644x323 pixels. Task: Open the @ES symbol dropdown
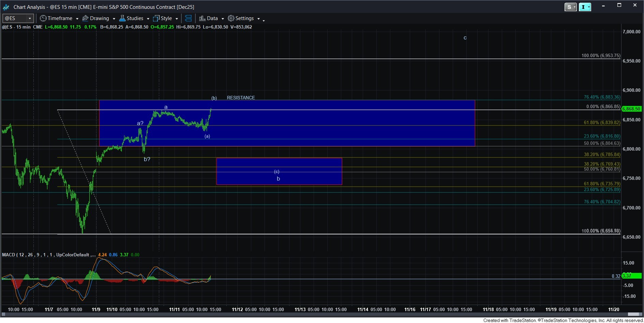[30, 18]
